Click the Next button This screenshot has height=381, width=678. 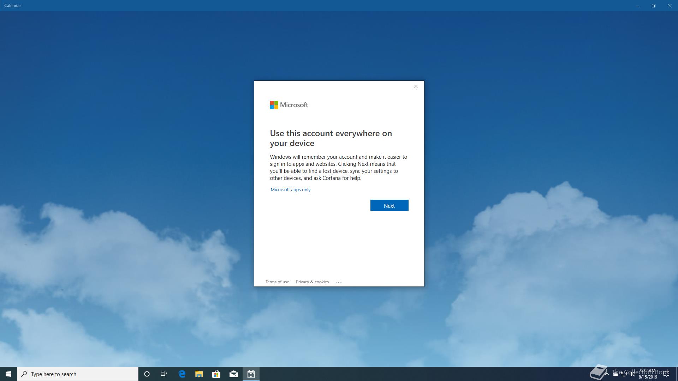tap(389, 205)
